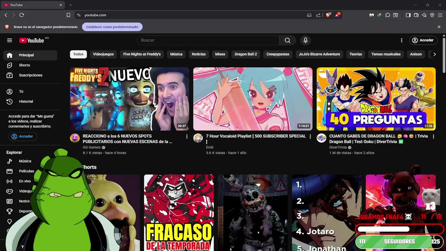
Task: Open Tú in the sidebar
Action: [30, 91]
